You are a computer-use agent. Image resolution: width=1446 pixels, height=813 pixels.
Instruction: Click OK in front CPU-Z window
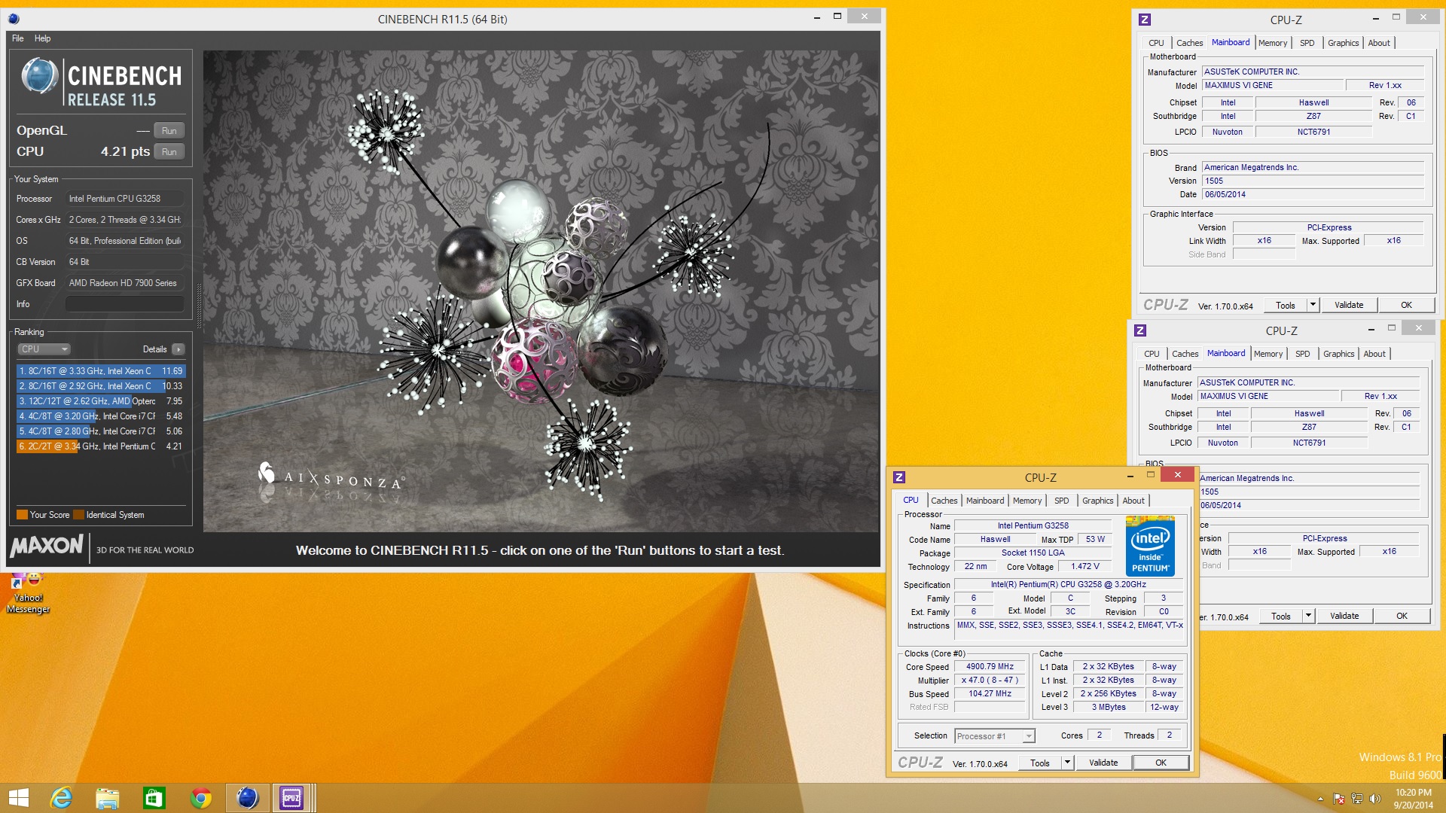1161,763
